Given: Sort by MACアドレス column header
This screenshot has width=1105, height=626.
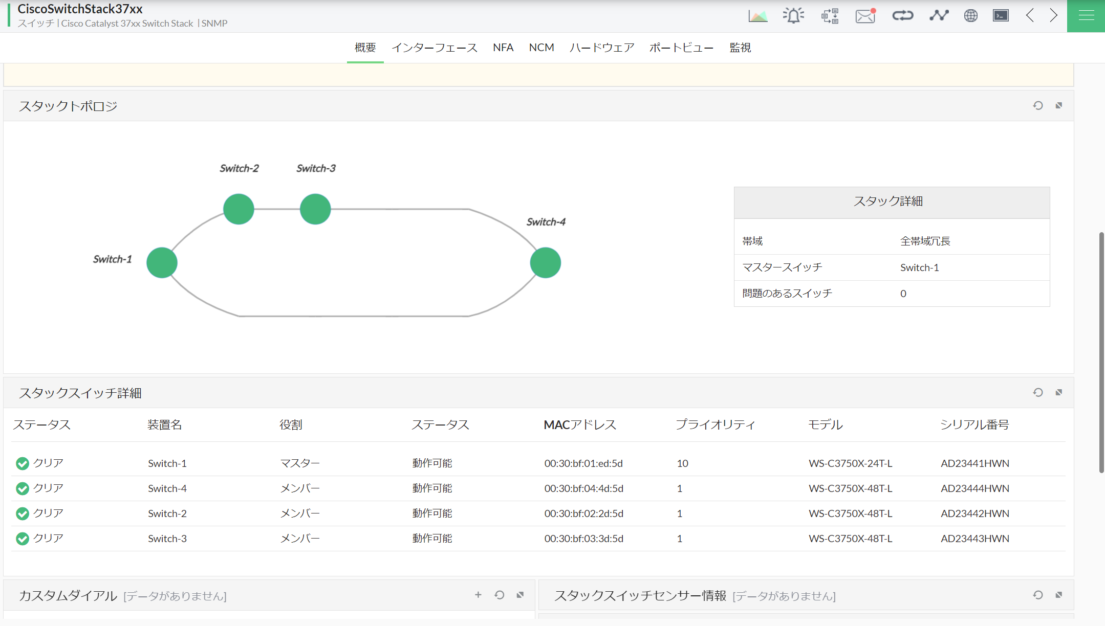Looking at the screenshot, I should (x=579, y=424).
